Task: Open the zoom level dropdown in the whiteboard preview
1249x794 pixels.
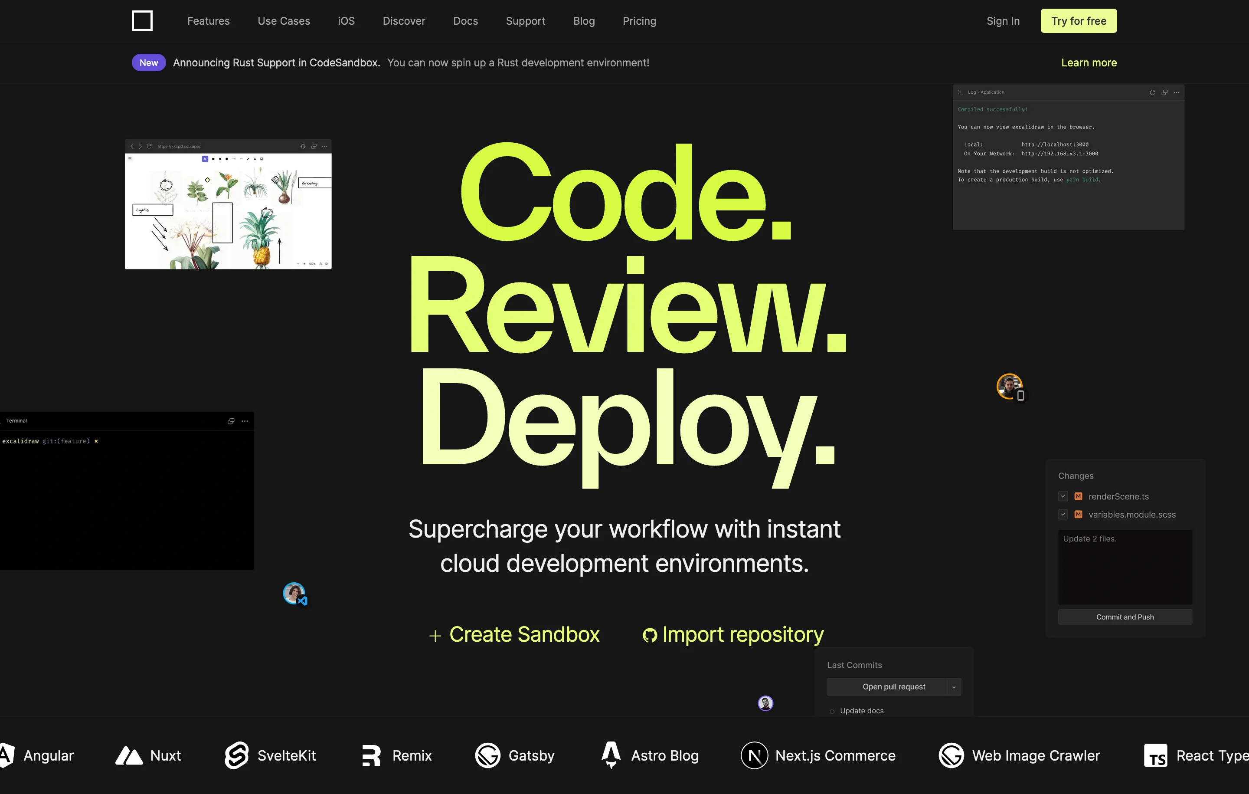Action: [312, 265]
